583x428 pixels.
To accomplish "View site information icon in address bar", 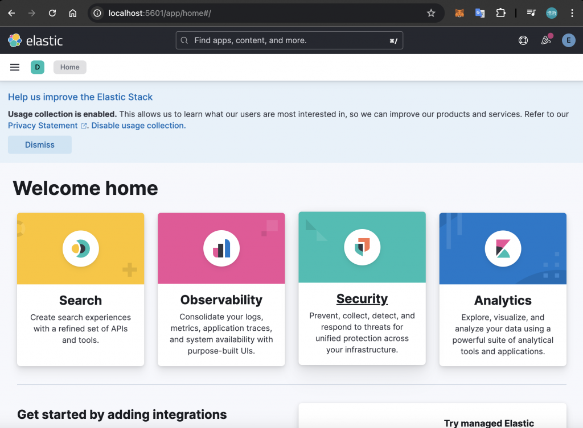I will tap(97, 14).
